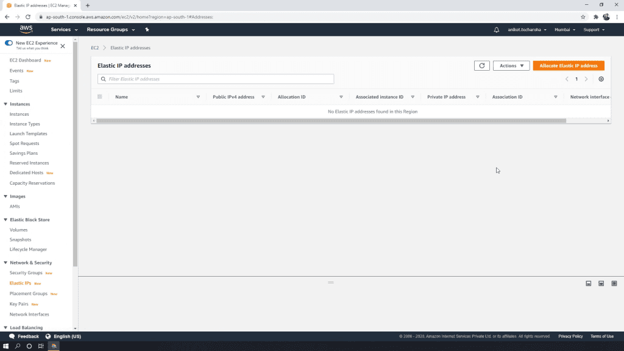Select the Elastic IP addresses browser tab
Viewport: 624px width, 351px height.
point(42,5)
